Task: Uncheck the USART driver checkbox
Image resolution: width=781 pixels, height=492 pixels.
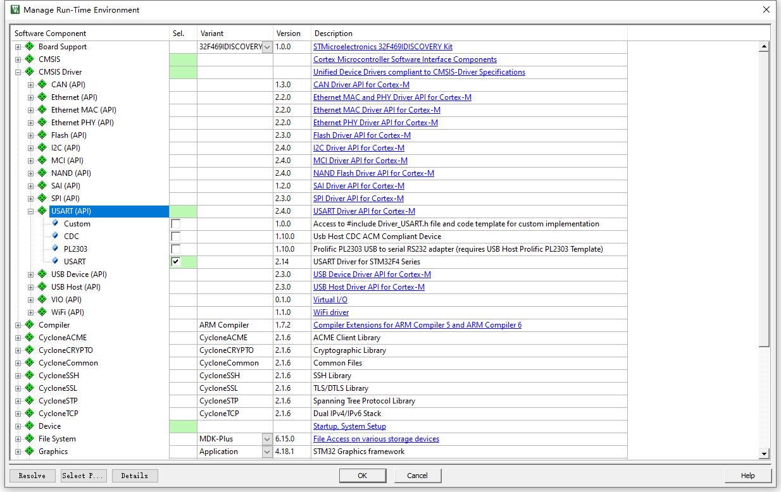Action: (176, 262)
